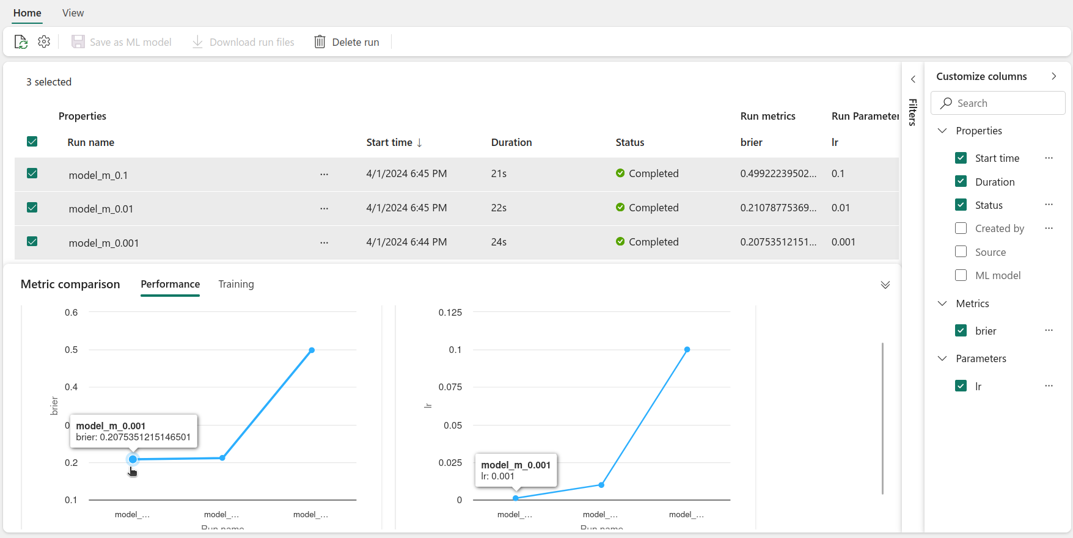
Task: Click the metric charts vertical scrollbar
Action: (882, 418)
